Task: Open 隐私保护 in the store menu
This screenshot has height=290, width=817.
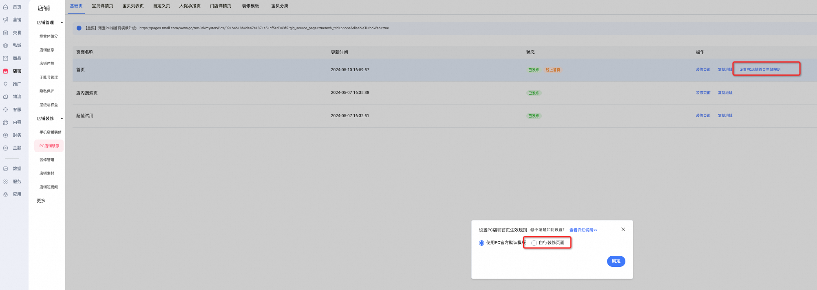Action: coord(47,91)
